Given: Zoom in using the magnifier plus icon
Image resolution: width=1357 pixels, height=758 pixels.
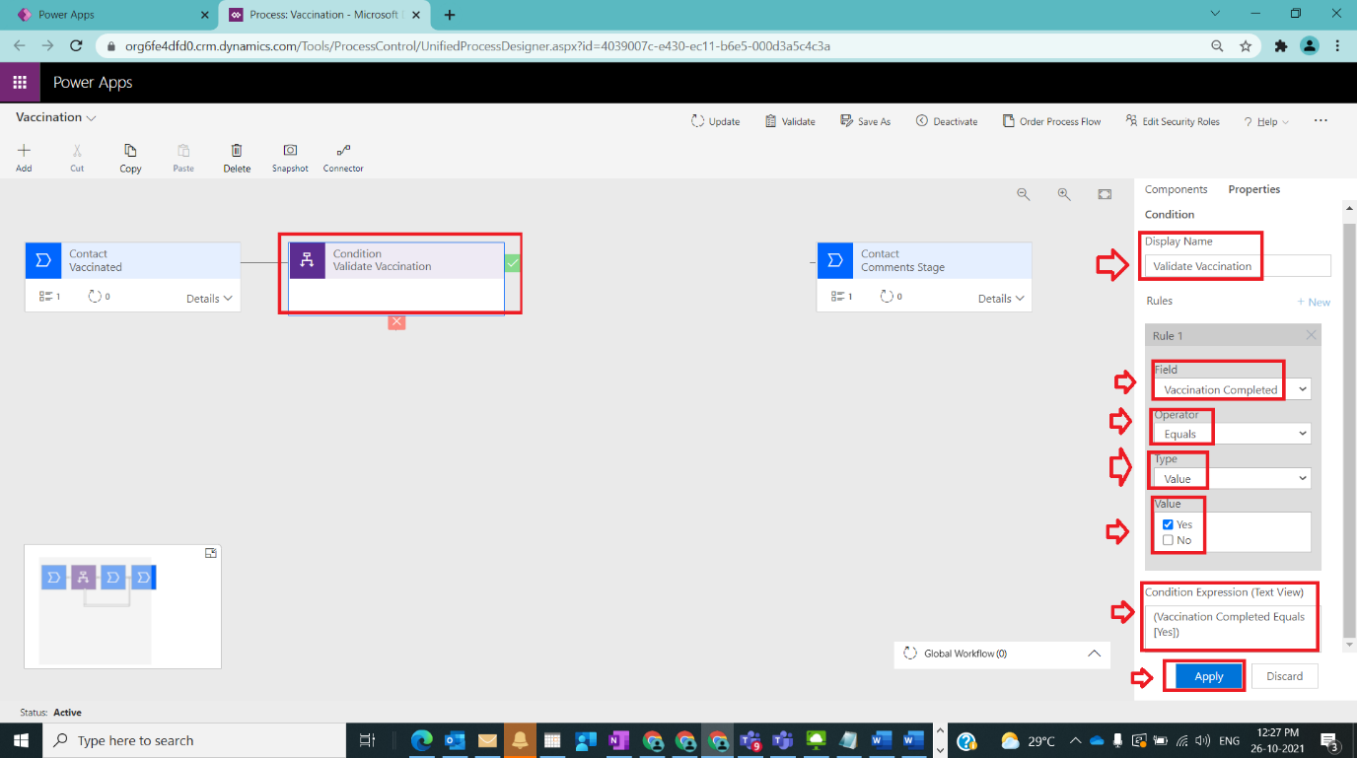Looking at the screenshot, I should coord(1064,193).
